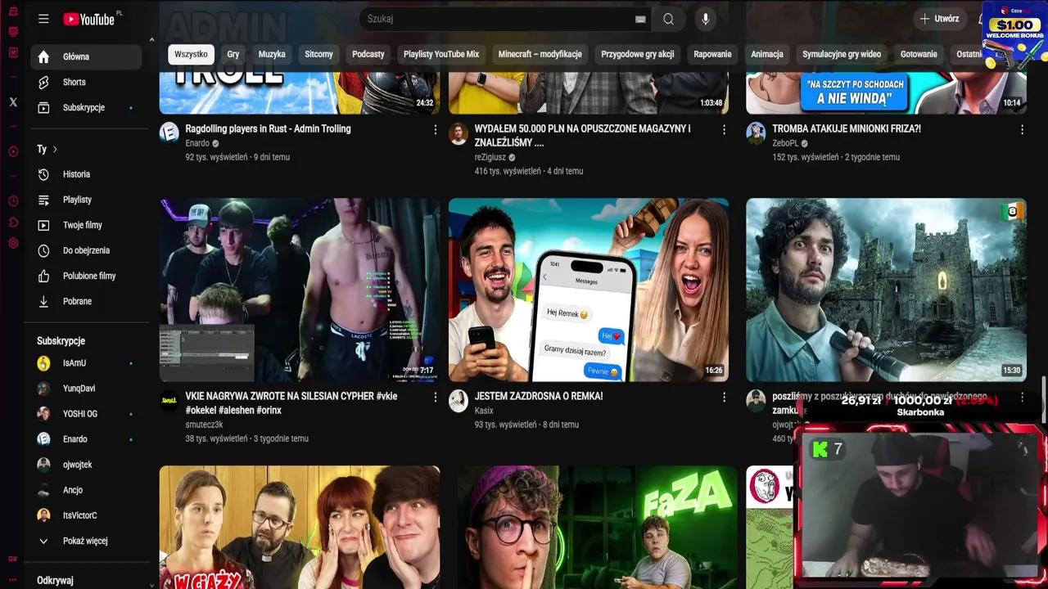Open smutecz3k channel name link
The height and width of the screenshot is (589, 1048).
pos(204,425)
